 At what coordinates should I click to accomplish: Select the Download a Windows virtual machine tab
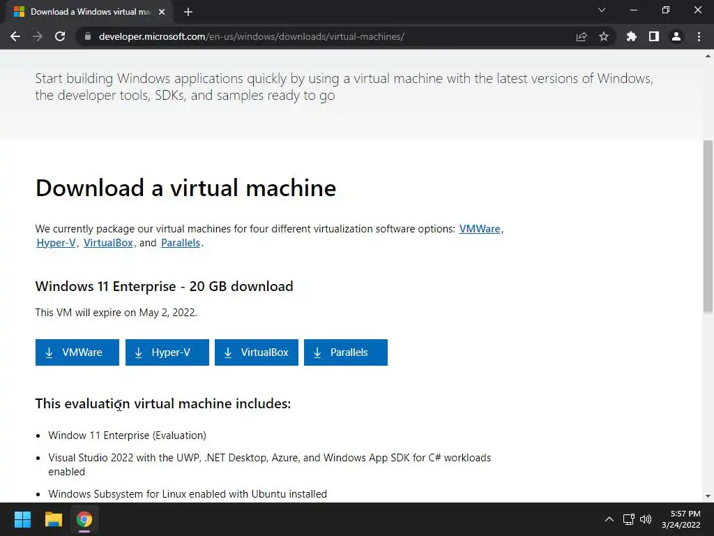[89, 12]
